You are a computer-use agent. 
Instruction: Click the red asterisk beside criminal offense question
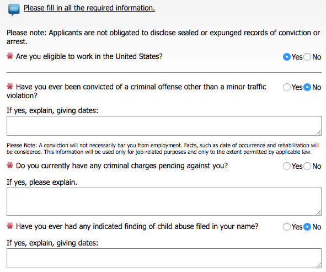click(x=10, y=86)
